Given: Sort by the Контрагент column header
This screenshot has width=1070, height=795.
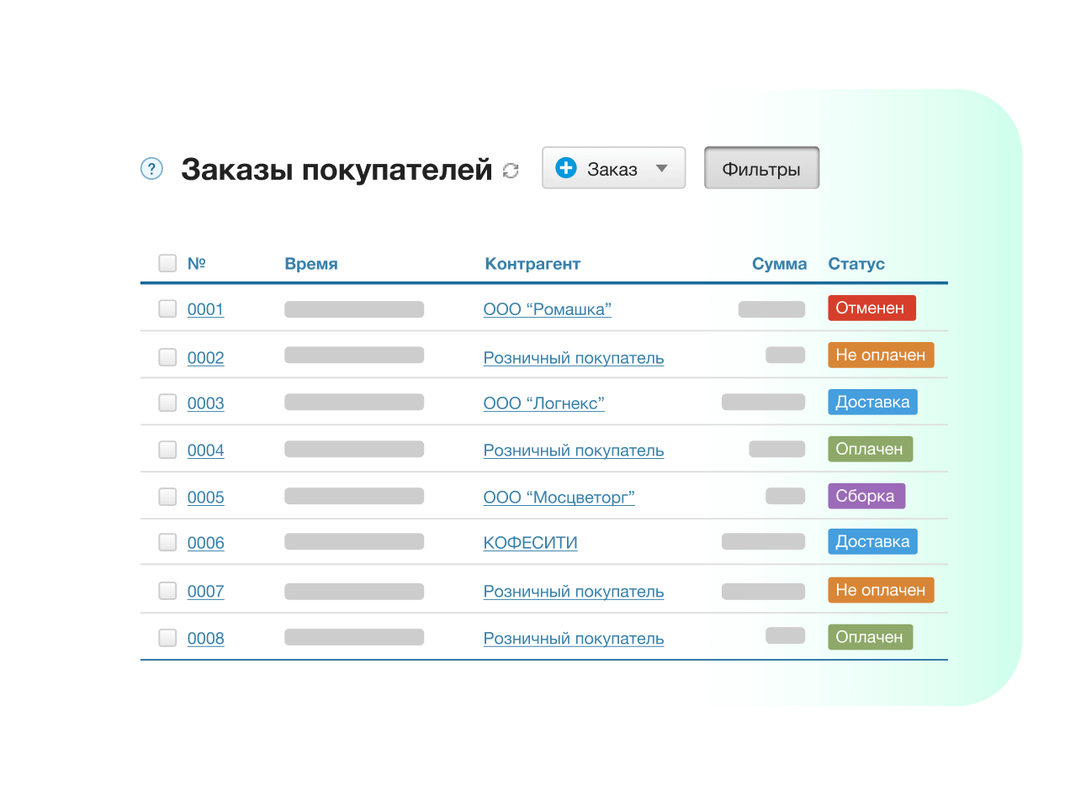Looking at the screenshot, I should tap(532, 264).
